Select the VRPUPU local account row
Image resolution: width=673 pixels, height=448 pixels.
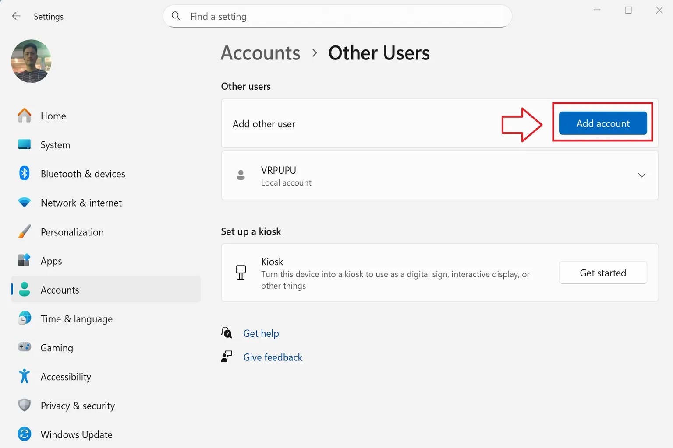(x=440, y=175)
